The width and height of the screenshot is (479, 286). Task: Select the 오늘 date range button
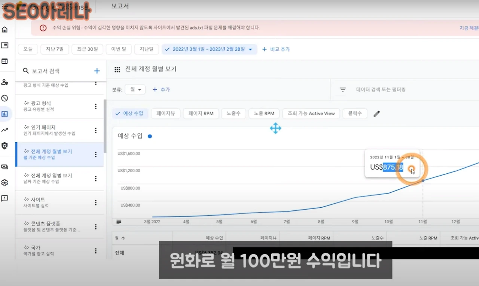[28, 49]
